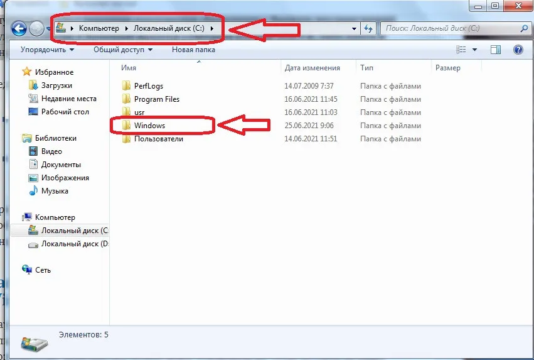Viewport: 534px width, 360px height.
Task: Click the drive icon in address bar
Action: point(61,28)
